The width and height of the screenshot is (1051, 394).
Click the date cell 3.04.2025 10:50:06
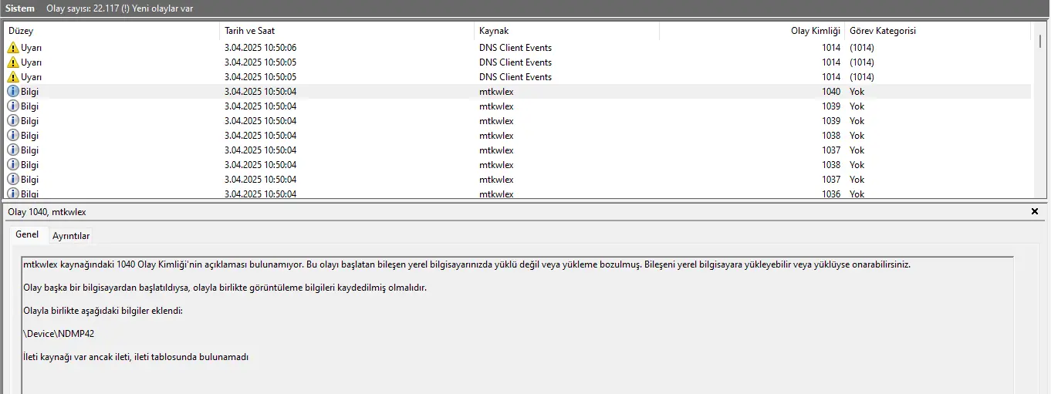(260, 48)
